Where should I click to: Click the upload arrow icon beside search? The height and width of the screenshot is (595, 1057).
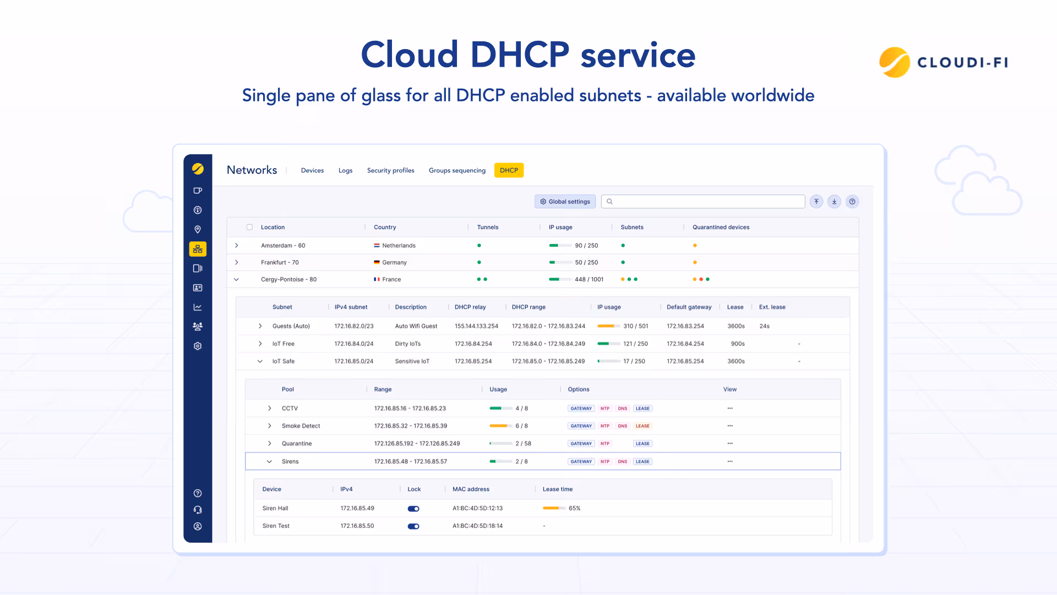pos(816,202)
